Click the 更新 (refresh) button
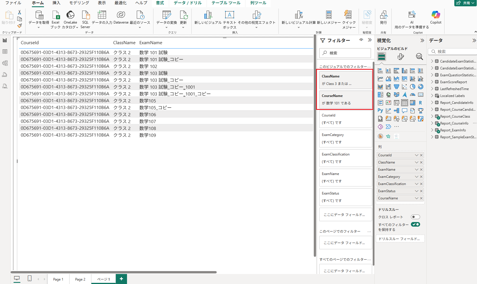Viewport: 477px width, 284px height. pyautogui.click(x=184, y=17)
